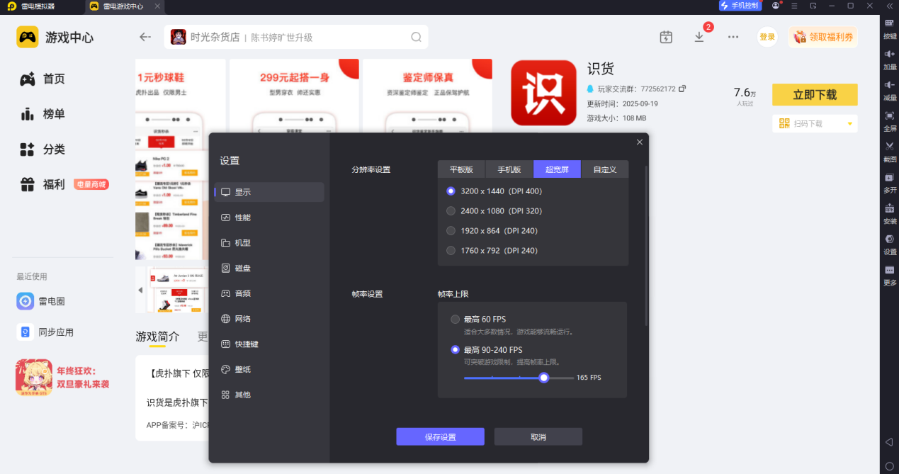Viewport: 899px width, 474px height.
Task: Click the Android back triangle icon
Action: (889, 442)
